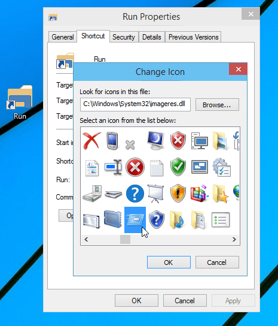This screenshot has height=326, width=278.
Task: Confirm with OK in Change Icon dialog
Action: point(169,262)
